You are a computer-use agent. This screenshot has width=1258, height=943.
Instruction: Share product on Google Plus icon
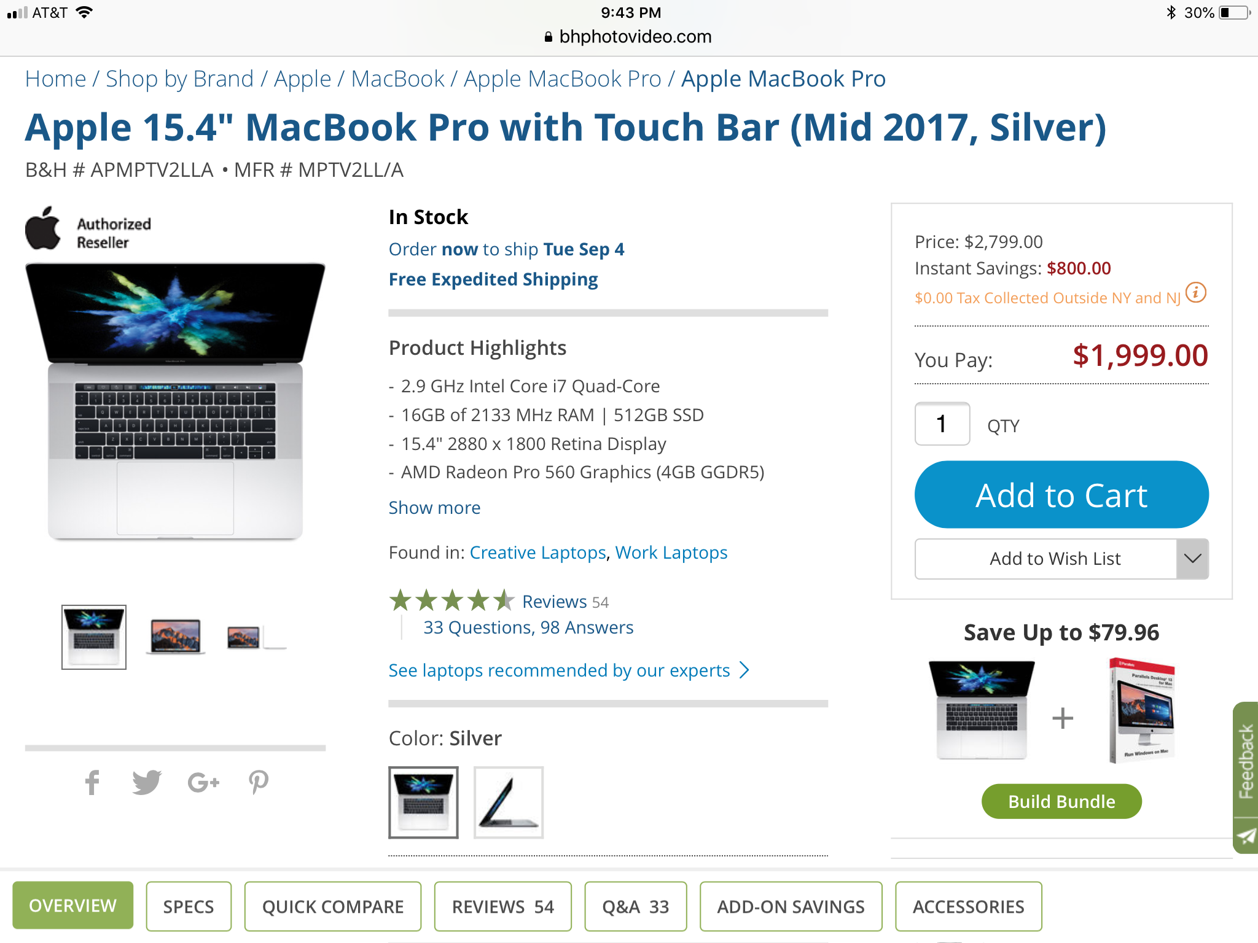(203, 782)
